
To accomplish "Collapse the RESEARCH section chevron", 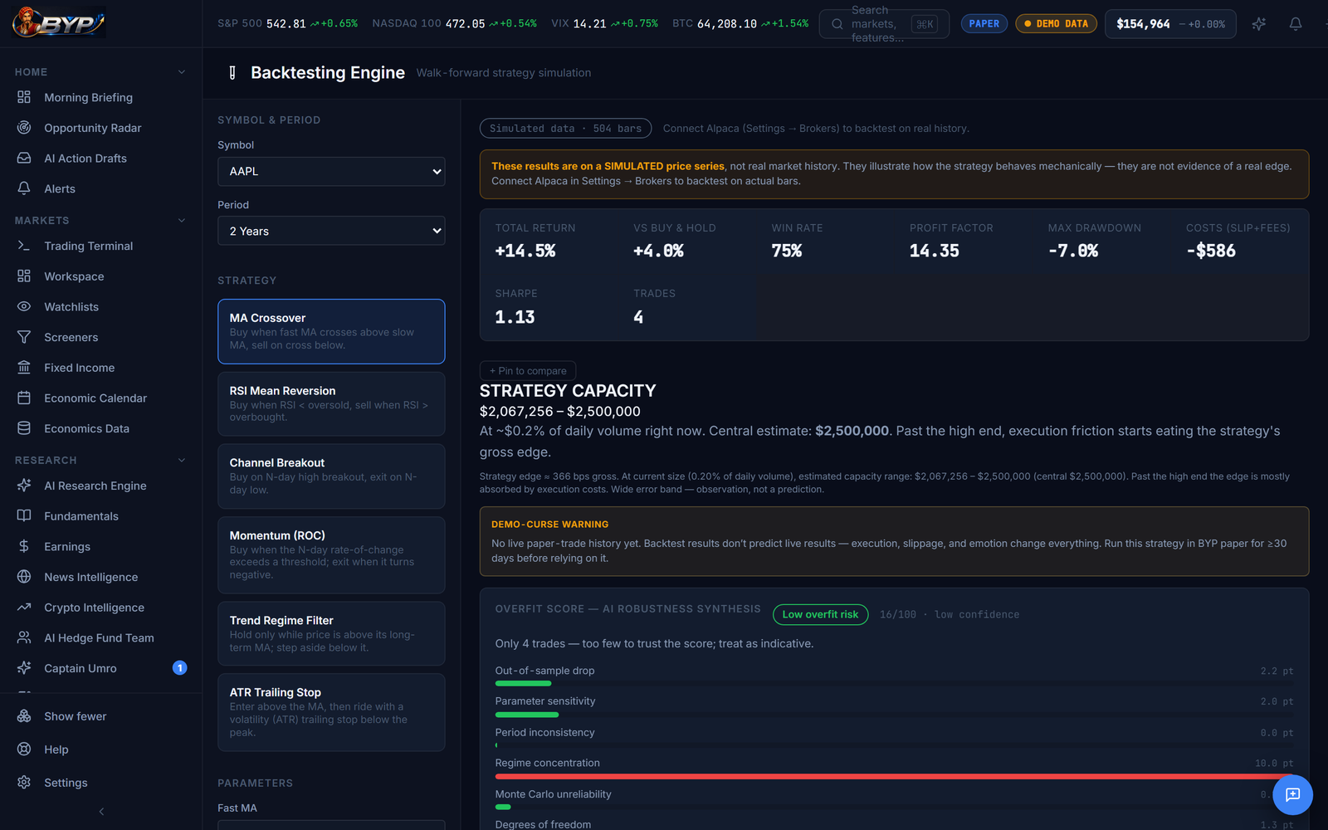I will pyautogui.click(x=182, y=461).
